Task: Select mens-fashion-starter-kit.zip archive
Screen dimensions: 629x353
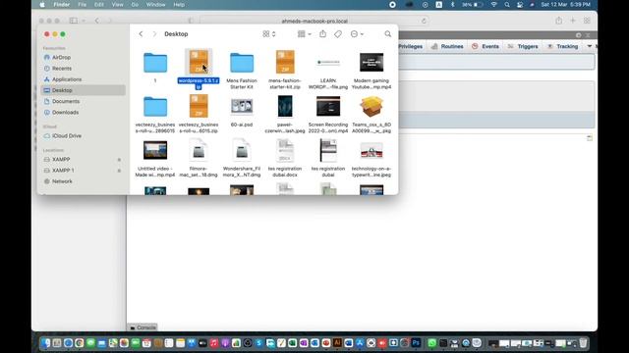Action: pyautogui.click(x=285, y=62)
